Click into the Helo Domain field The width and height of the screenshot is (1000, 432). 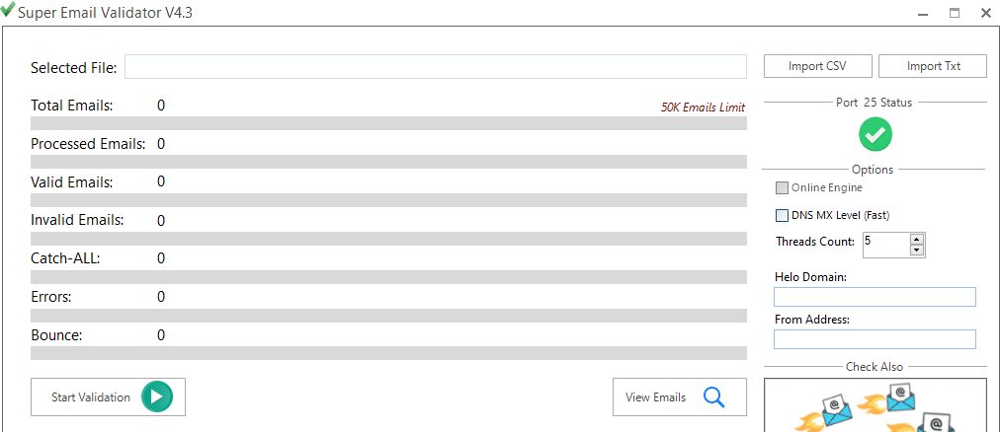coord(875,297)
